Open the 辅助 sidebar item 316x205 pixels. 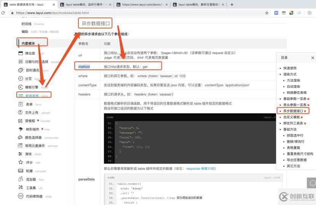40,32
